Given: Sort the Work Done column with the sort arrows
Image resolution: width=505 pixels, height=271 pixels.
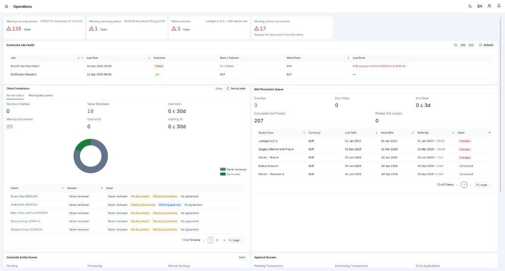Looking at the screenshot, I should tap(348, 58).
